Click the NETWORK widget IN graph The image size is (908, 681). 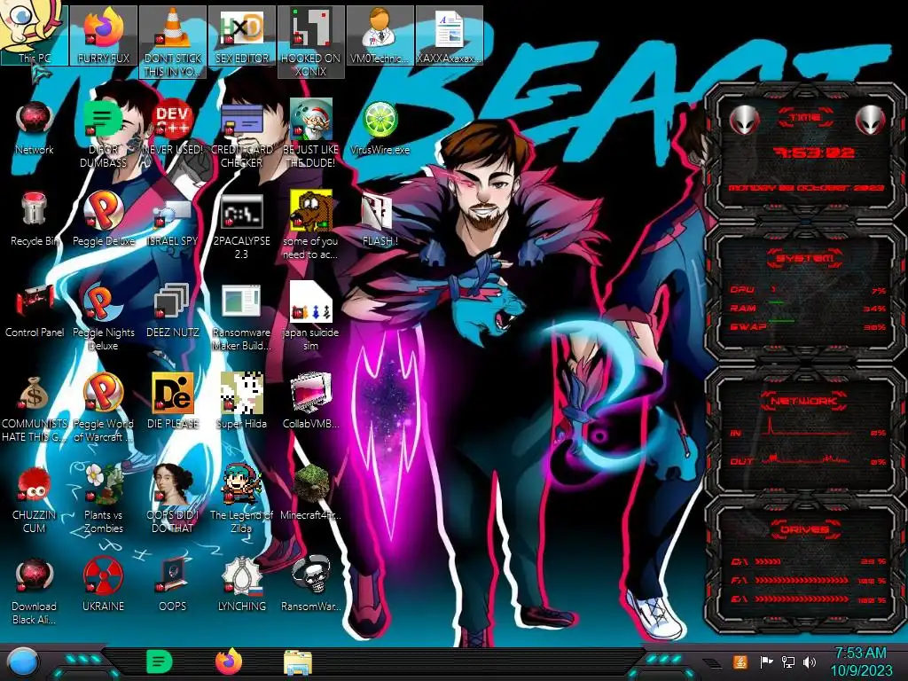click(806, 427)
